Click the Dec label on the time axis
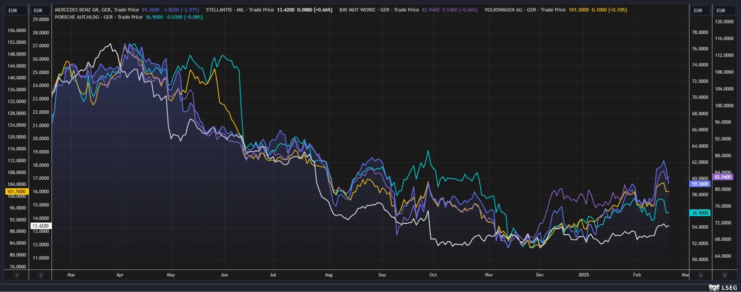Viewport: 741px width, 292px height. coord(540,275)
